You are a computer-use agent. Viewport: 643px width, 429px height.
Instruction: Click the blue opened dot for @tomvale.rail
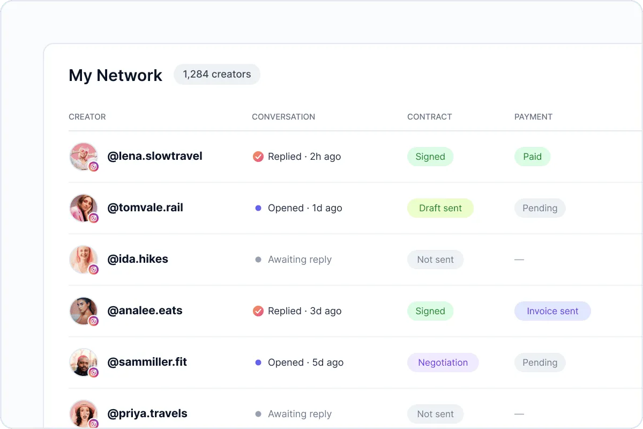pyautogui.click(x=258, y=208)
